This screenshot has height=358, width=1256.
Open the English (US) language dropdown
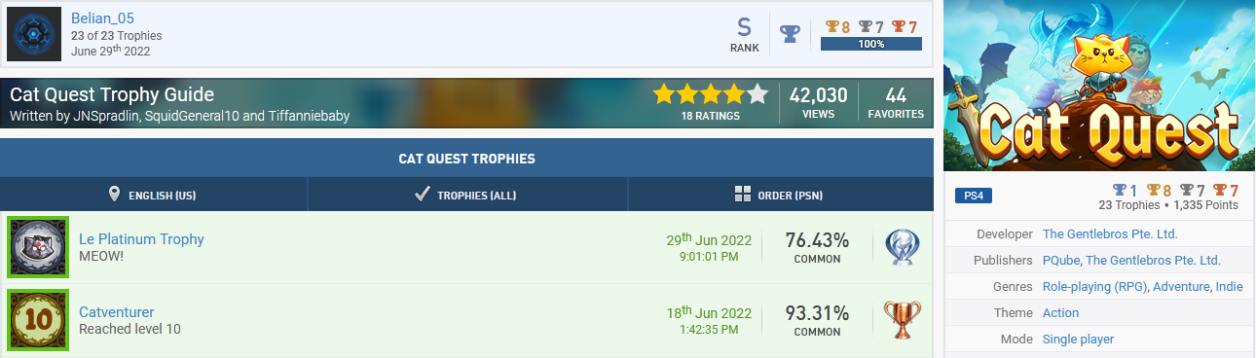(x=153, y=195)
